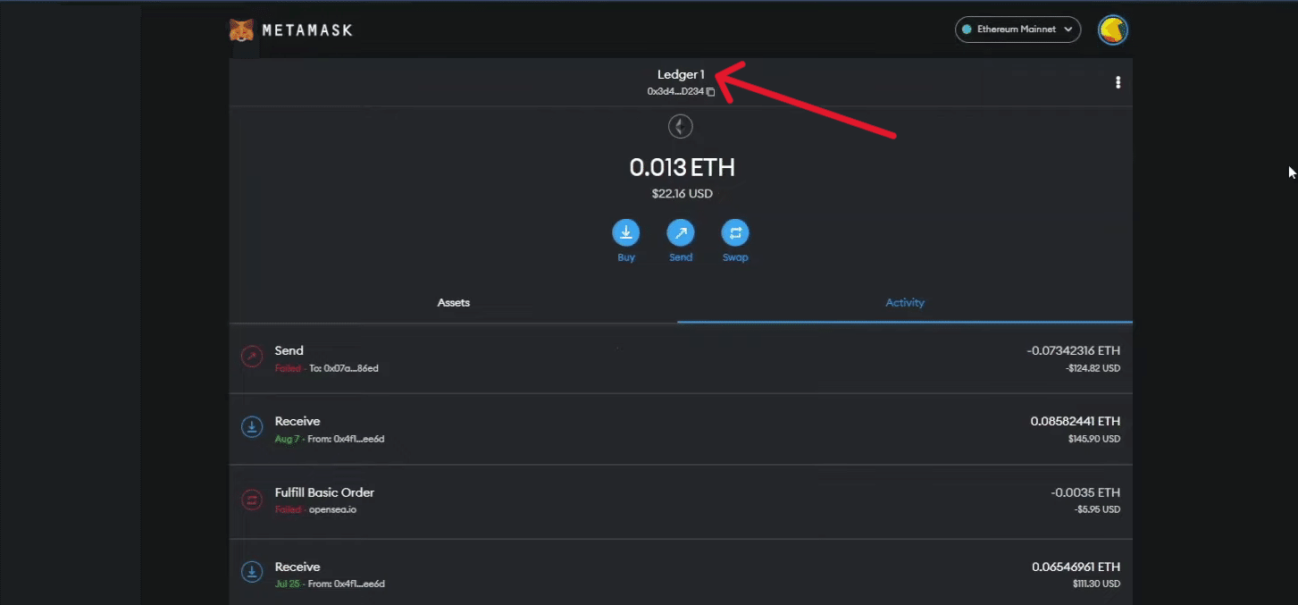Open the Jul 25 Receive transaction
1298x605 pixels.
(681, 573)
